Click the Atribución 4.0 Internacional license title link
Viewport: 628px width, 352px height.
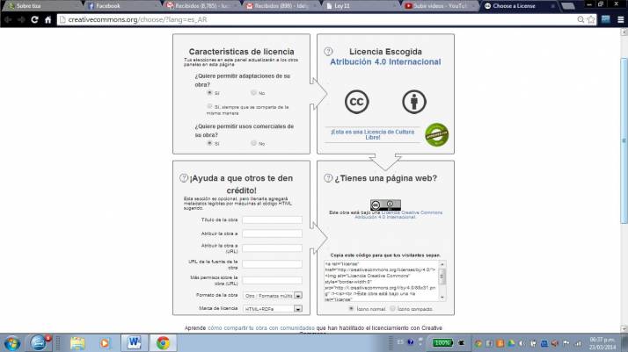click(385, 62)
